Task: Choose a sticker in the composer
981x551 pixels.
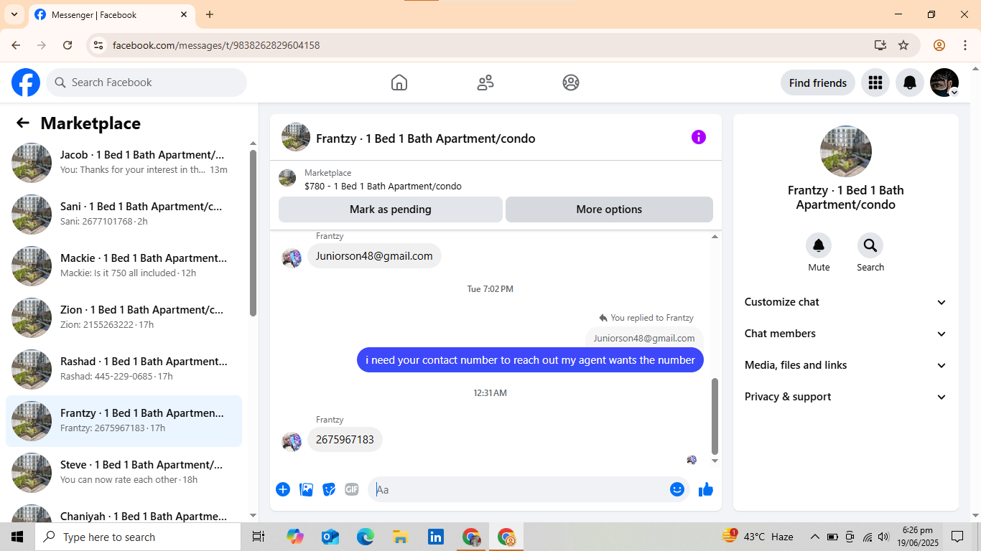Action: pyautogui.click(x=329, y=489)
